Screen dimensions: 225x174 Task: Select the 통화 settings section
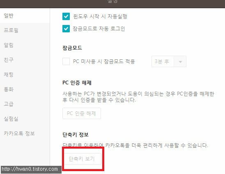(9, 89)
